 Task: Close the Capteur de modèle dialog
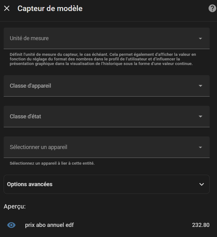(7, 9)
